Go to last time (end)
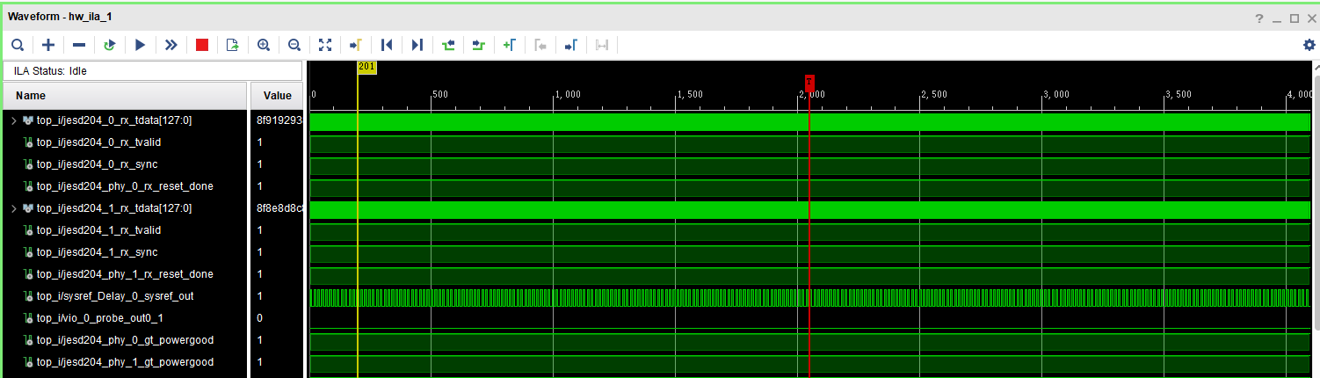 (x=417, y=45)
